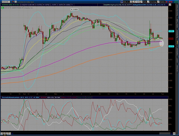The width and height of the screenshot is (179, 136).
Task: Click the crossed-tools icon after think A.I.
Action: (131, 2)
